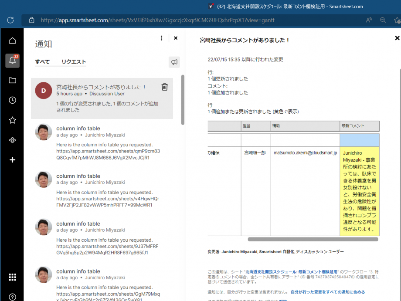This screenshot has height=301, width=401.
Task: Open the 北海道支社開設スケジュール sheet link
Action: [292, 272]
